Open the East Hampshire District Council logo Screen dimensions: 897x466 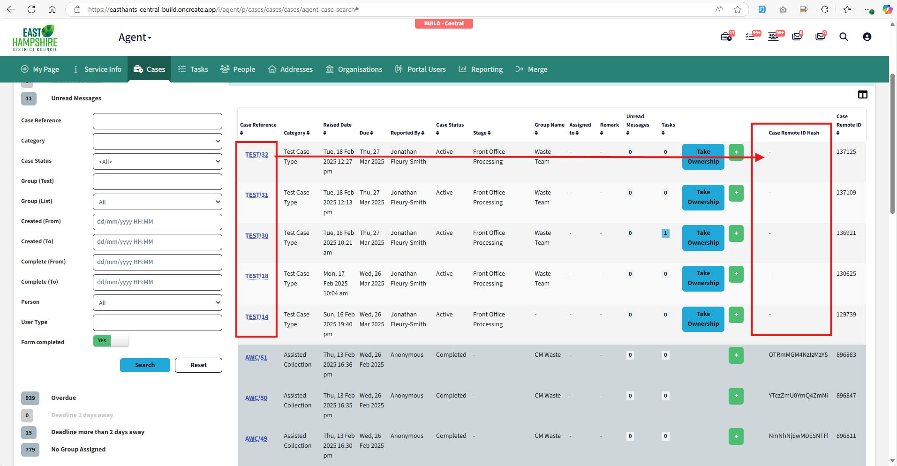coord(35,38)
